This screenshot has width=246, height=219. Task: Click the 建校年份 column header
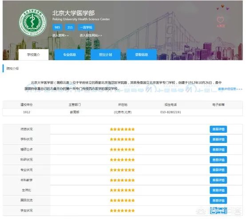27,104
